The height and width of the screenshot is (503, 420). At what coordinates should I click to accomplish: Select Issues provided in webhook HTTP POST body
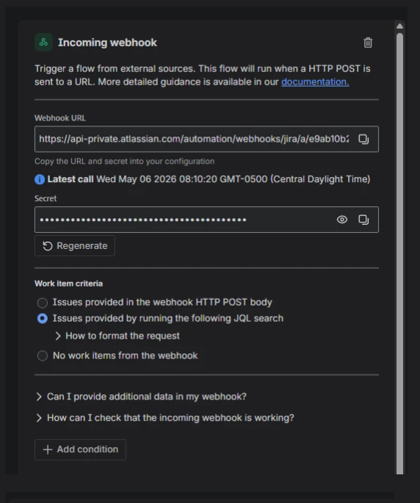point(43,303)
